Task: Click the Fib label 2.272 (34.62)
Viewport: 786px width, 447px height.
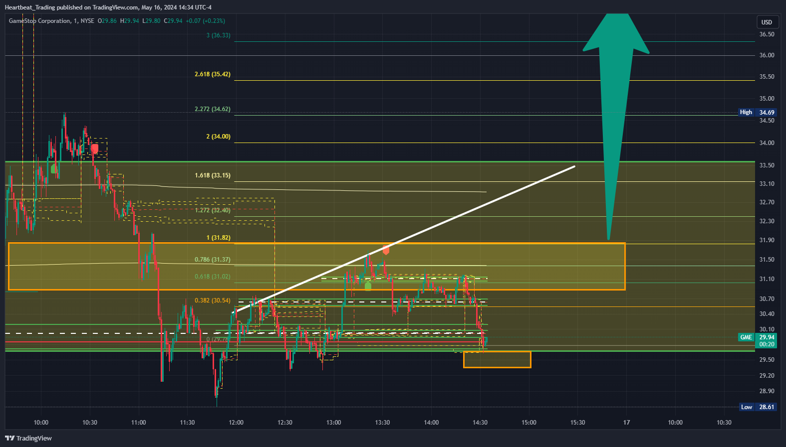Action: point(213,109)
